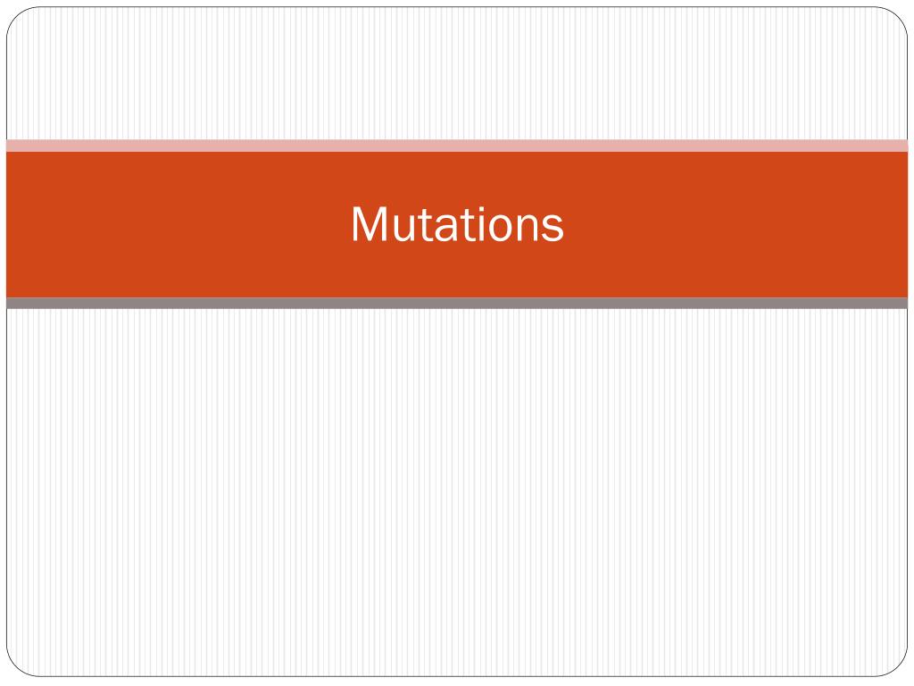Click the dot of the i in Mutations
Viewport: 914px width, 686px height.
[482, 207]
